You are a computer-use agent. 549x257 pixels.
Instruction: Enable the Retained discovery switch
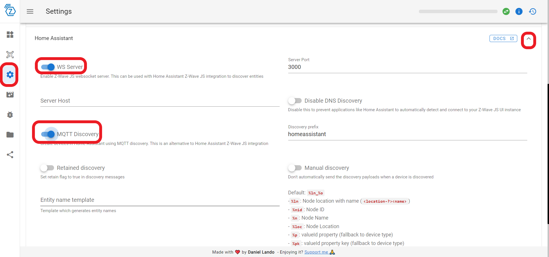click(x=47, y=168)
